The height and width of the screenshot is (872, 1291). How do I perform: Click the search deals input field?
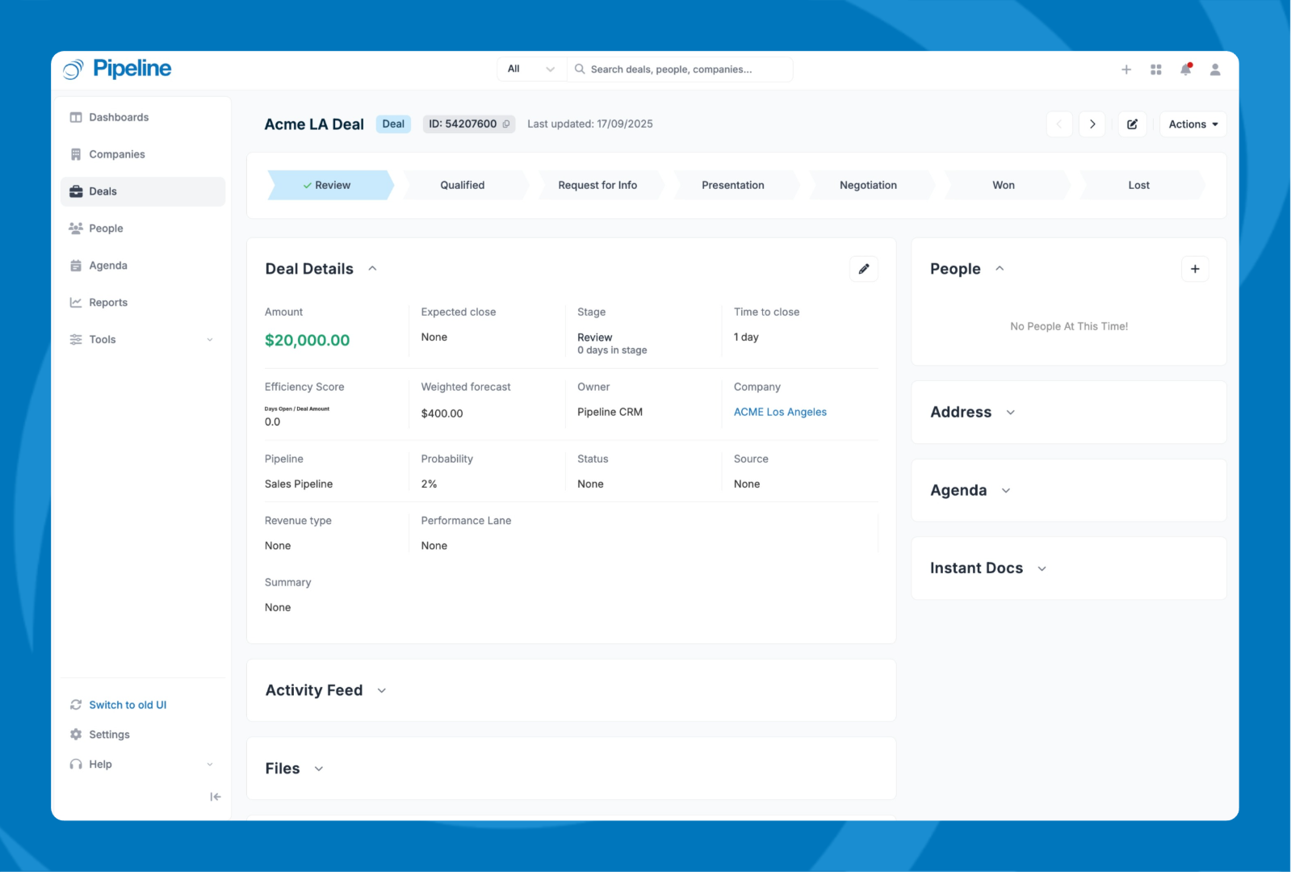coord(686,69)
